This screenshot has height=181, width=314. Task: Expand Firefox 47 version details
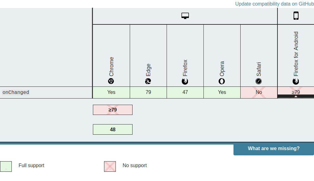(185, 92)
